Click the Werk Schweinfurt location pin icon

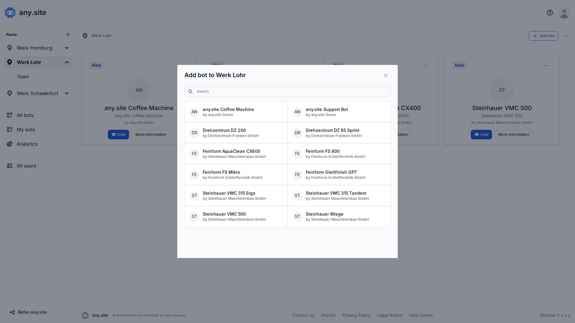(x=10, y=93)
